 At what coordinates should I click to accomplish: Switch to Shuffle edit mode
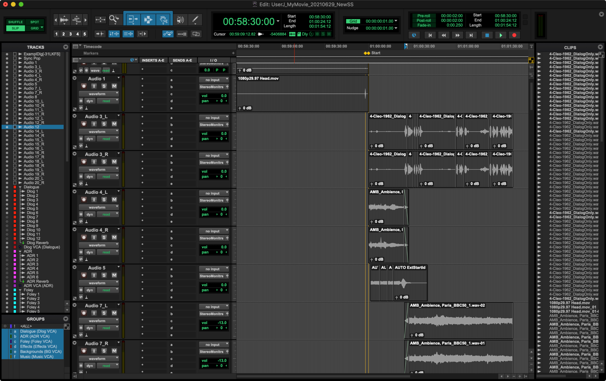click(15, 22)
